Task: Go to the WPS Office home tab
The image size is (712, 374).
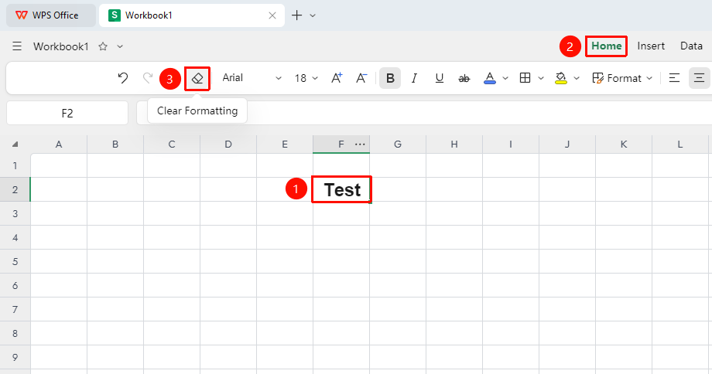Action: click(x=51, y=15)
